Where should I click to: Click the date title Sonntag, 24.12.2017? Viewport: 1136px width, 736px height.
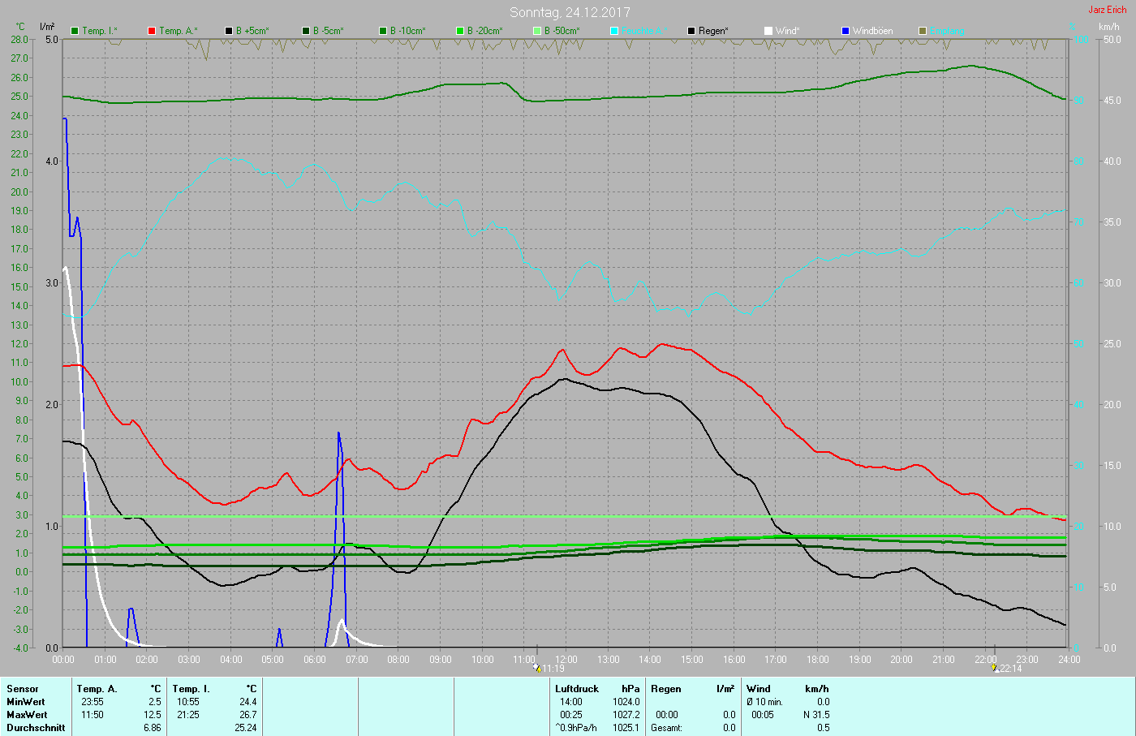click(569, 12)
